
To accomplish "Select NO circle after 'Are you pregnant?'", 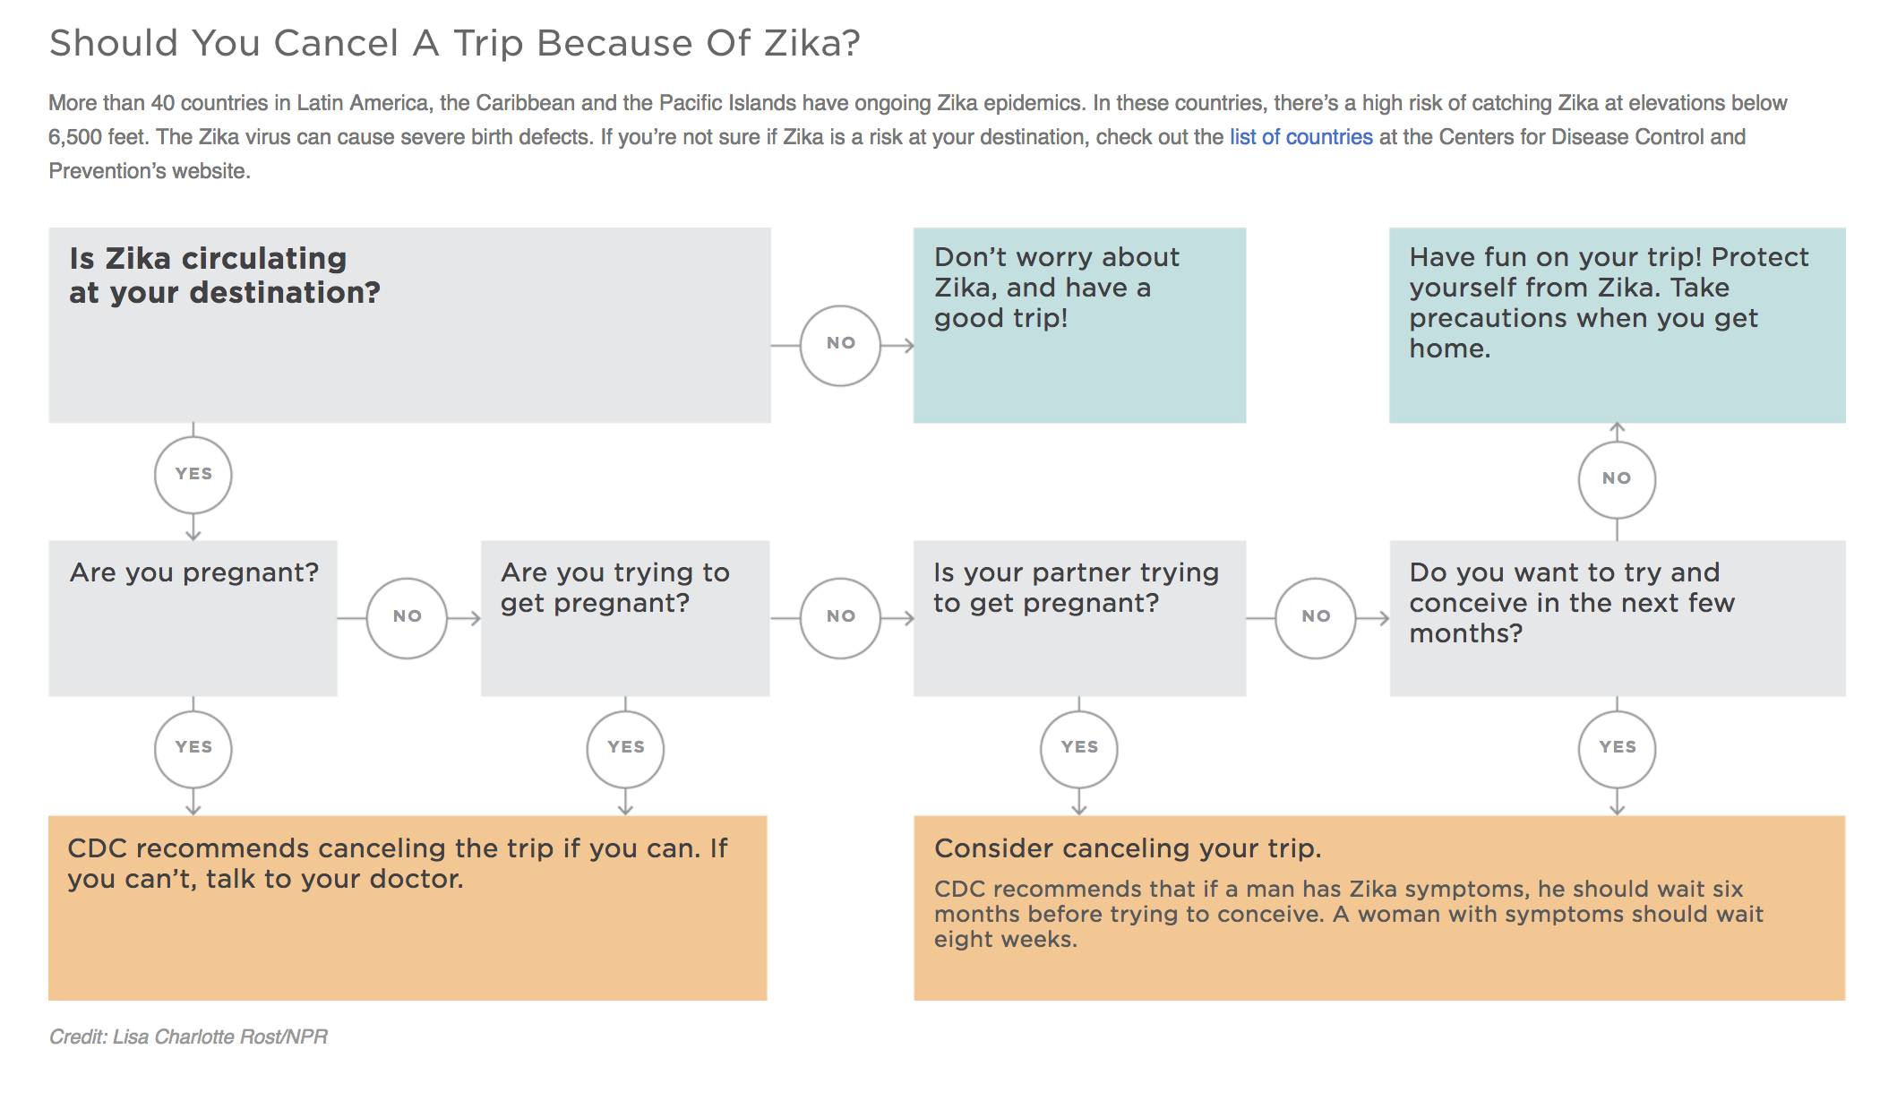I will (407, 618).
